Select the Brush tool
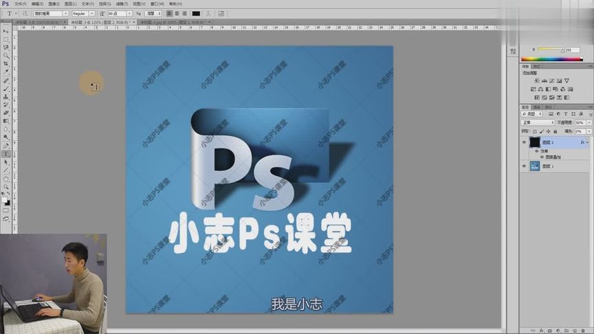This screenshot has height=334, width=594. tap(5, 89)
